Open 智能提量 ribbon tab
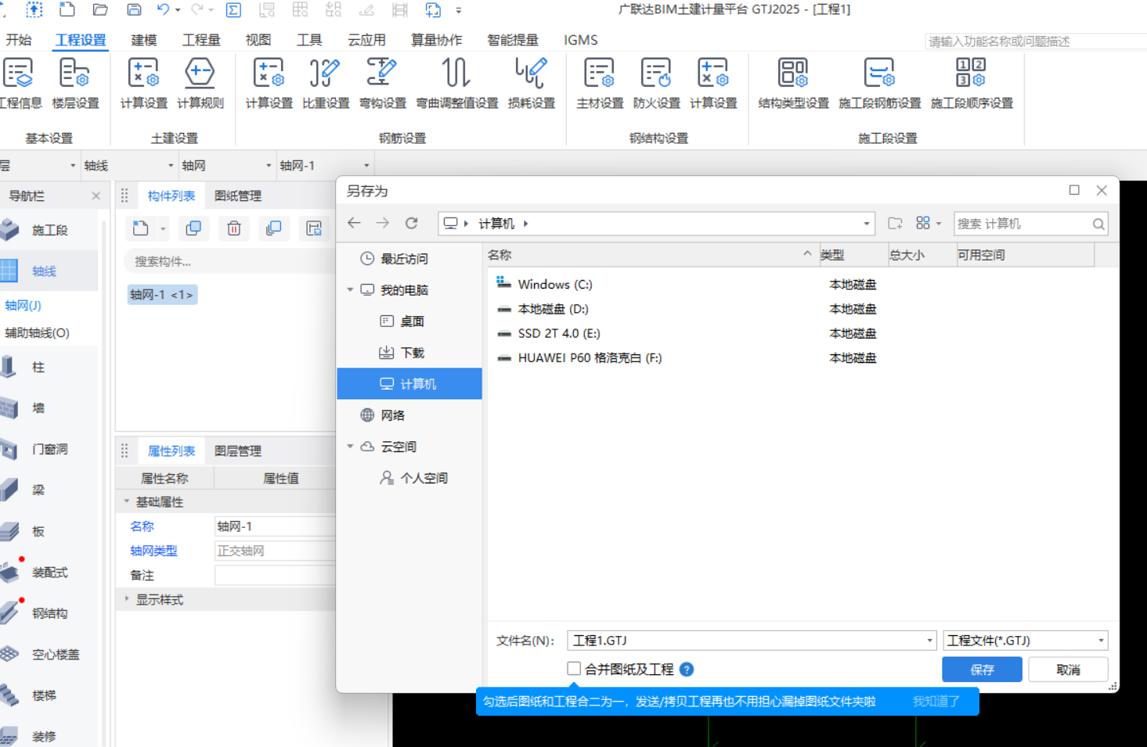Viewport: 1147px width, 747px height. coord(513,40)
